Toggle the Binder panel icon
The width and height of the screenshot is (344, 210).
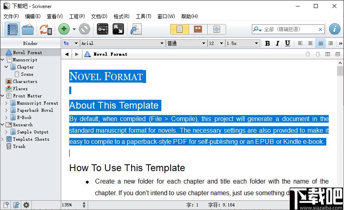[12, 29]
